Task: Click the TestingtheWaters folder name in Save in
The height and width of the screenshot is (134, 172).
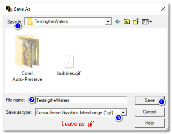Action: point(51,22)
